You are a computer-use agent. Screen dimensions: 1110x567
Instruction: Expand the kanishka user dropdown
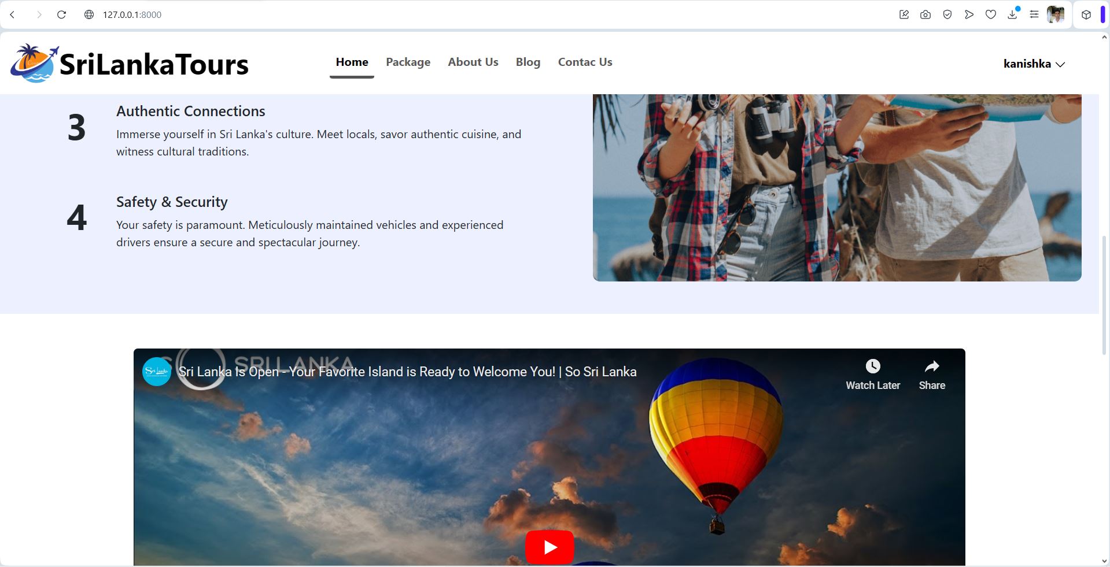click(x=1034, y=64)
